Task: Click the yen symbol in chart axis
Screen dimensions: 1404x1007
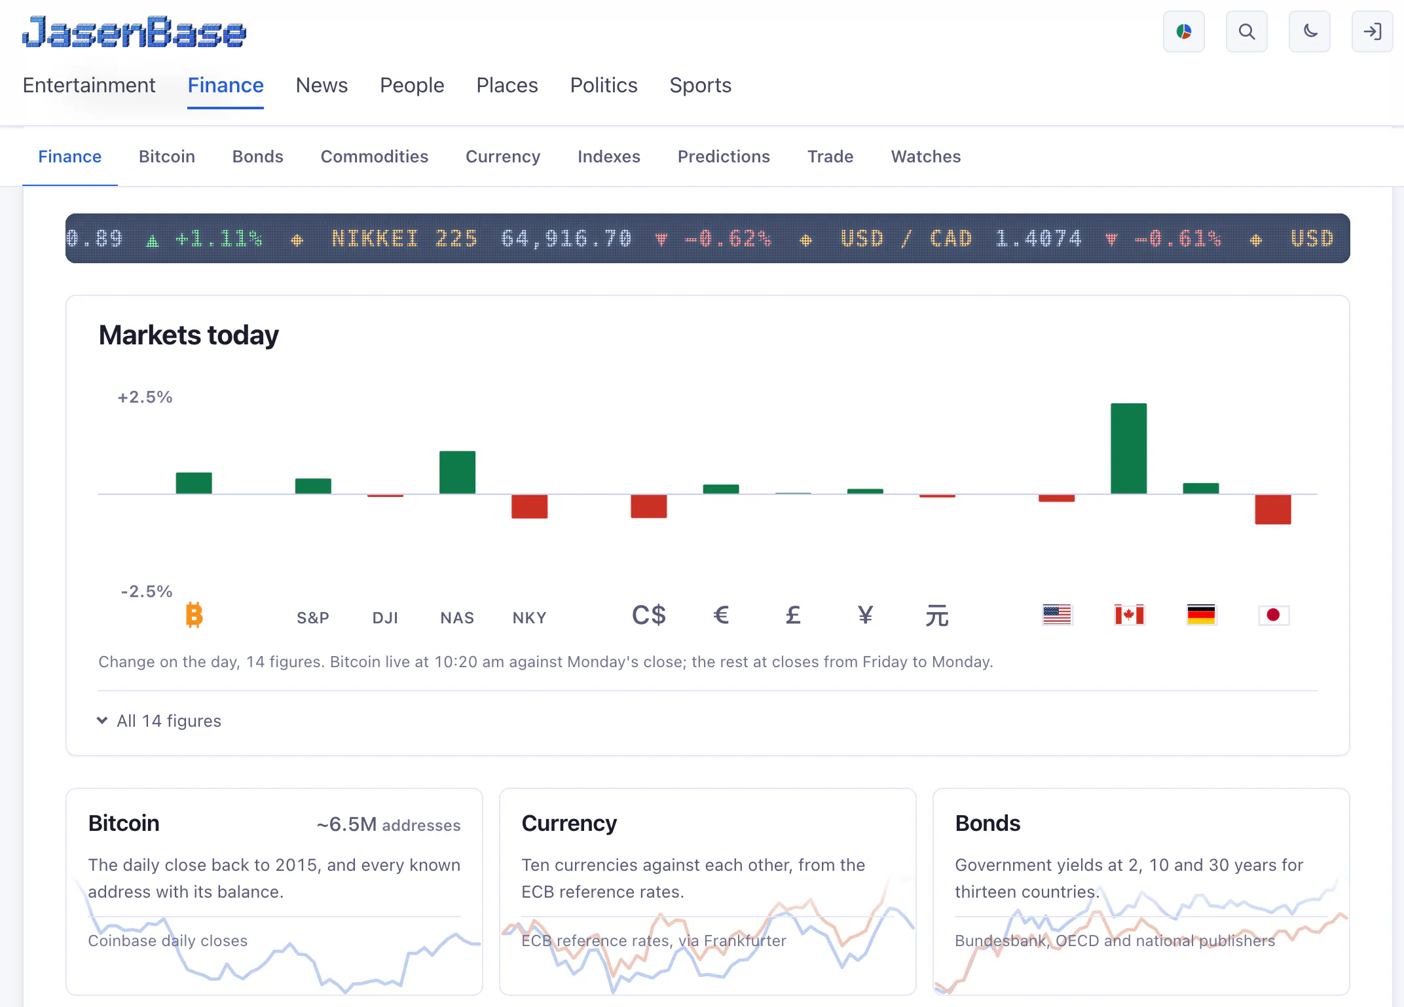Action: click(865, 615)
